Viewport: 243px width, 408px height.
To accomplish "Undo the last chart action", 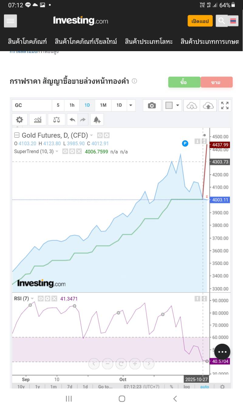I will 72,120.
